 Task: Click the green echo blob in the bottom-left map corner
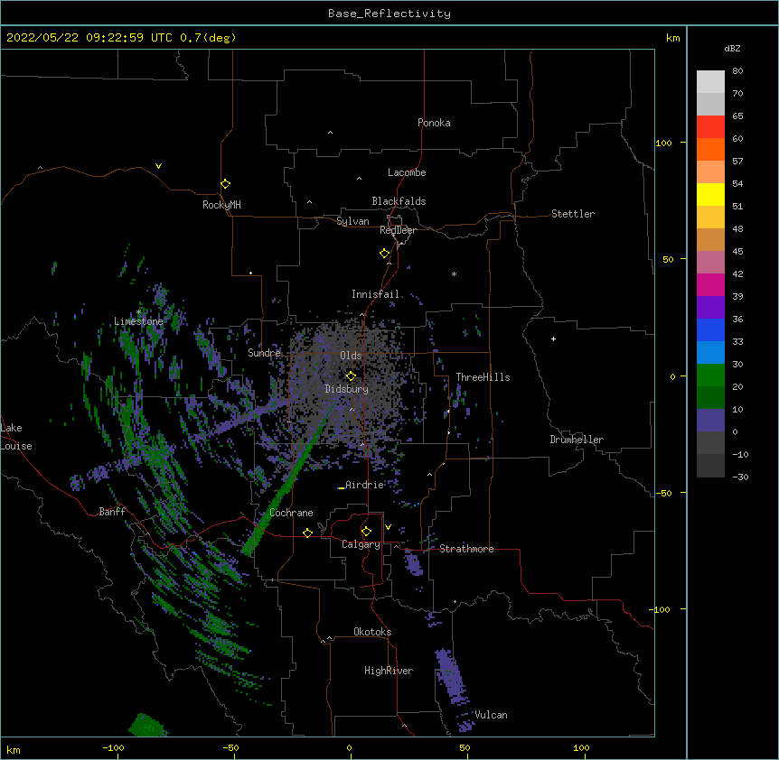point(147,726)
